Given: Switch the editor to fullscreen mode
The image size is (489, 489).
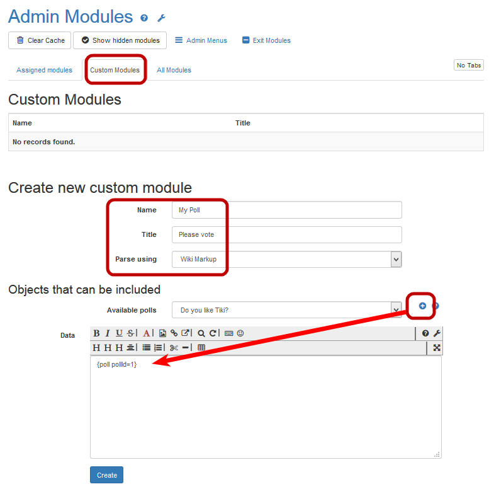Looking at the screenshot, I should point(437,347).
